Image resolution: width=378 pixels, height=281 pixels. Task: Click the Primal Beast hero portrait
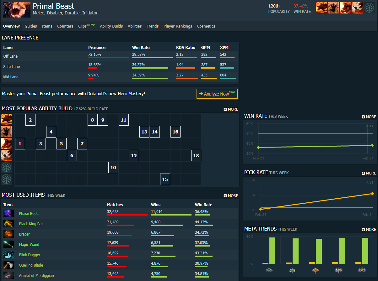[17, 10]
